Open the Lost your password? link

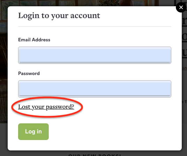point(46,107)
